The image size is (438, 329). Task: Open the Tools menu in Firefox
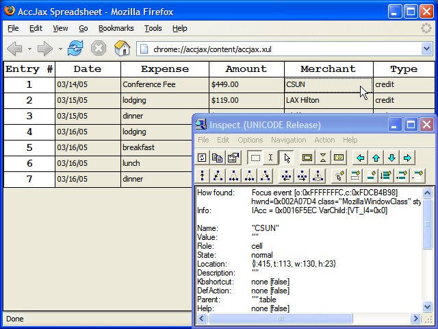pos(153,28)
